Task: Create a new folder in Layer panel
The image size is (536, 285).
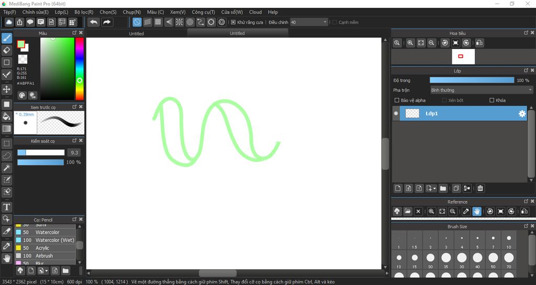Action: 443,188
